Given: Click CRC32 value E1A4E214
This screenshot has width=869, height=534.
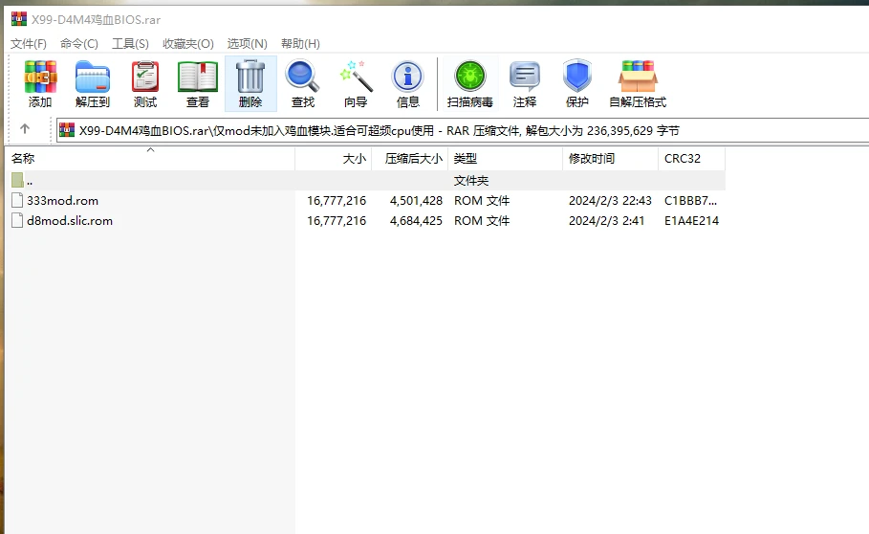Looking at the screenshot, I should (691, 221).
